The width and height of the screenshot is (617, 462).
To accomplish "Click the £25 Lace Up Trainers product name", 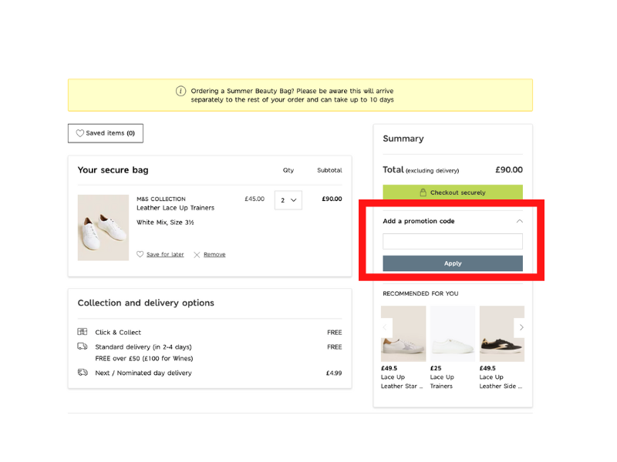I will coord(442,381).
